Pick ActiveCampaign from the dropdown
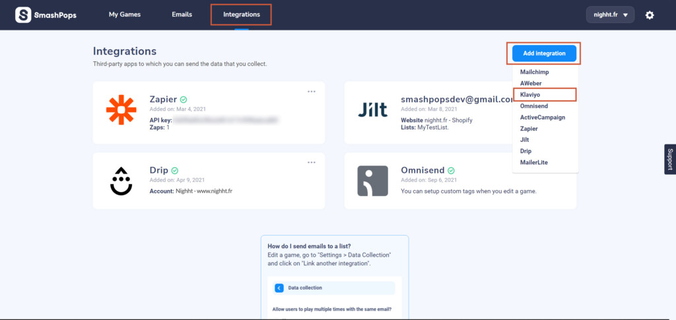 (x=543, y=117)
